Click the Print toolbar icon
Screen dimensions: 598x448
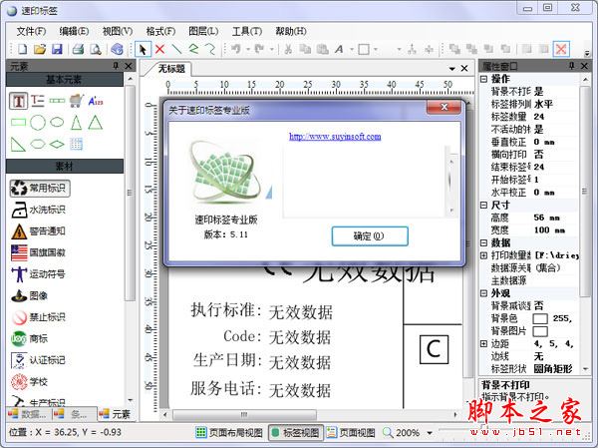point(78,49)
